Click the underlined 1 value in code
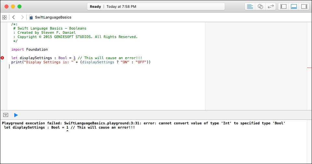 (x=74, y=58)
